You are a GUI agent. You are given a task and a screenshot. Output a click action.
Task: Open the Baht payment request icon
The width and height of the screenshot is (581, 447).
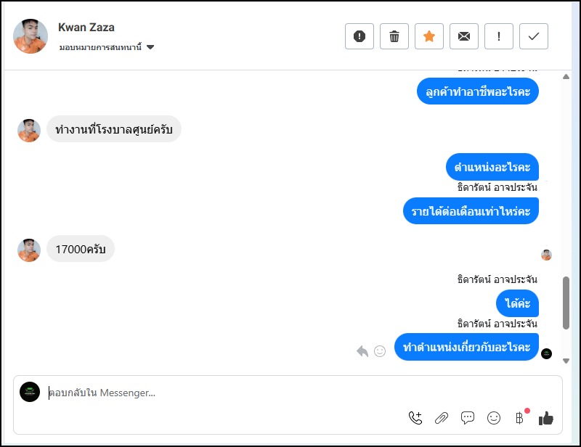click(x=519, y=417)
